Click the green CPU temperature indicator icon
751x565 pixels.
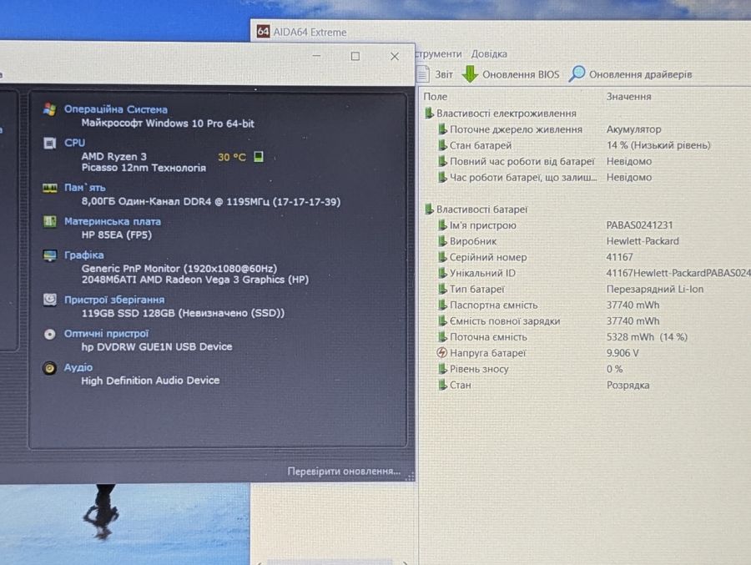click(x=259, y=157)
